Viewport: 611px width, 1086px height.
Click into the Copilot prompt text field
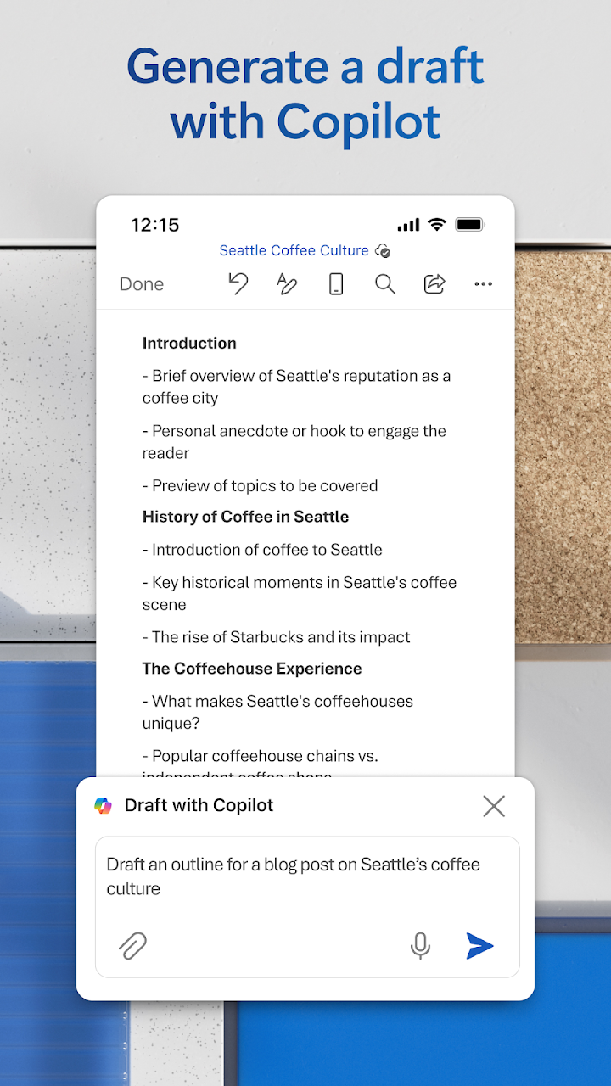307,907
